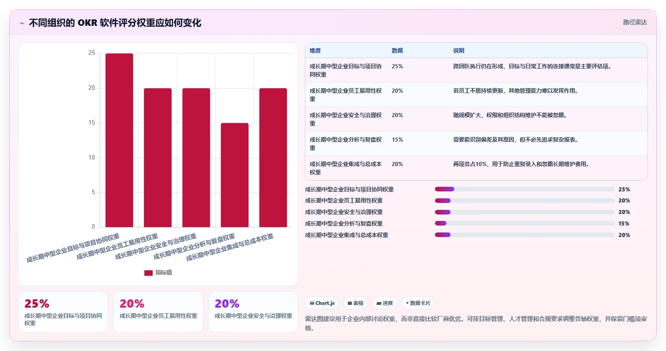Click the progress bar for 安全与治理权重

pos(524,212)
